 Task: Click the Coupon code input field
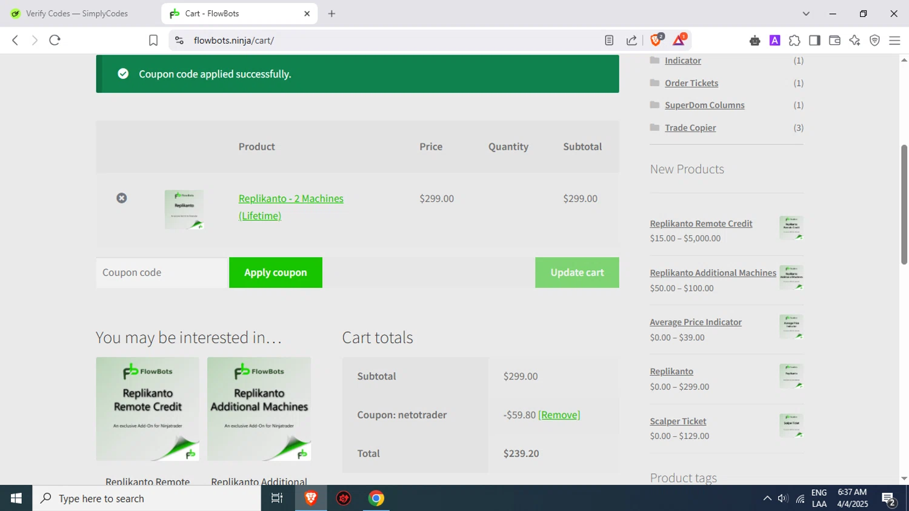point(161,273)
